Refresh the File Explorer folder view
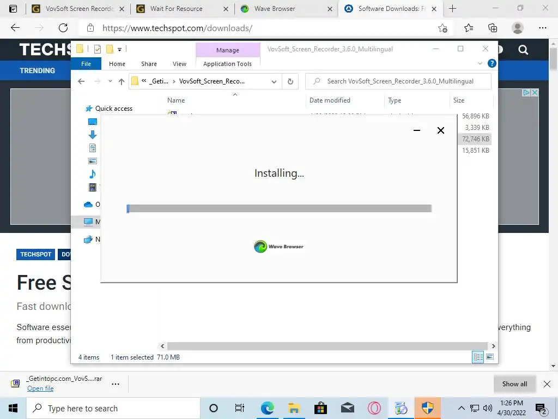Screen dimensions: 558x419 pyautogui.click(x=290, y=82)
